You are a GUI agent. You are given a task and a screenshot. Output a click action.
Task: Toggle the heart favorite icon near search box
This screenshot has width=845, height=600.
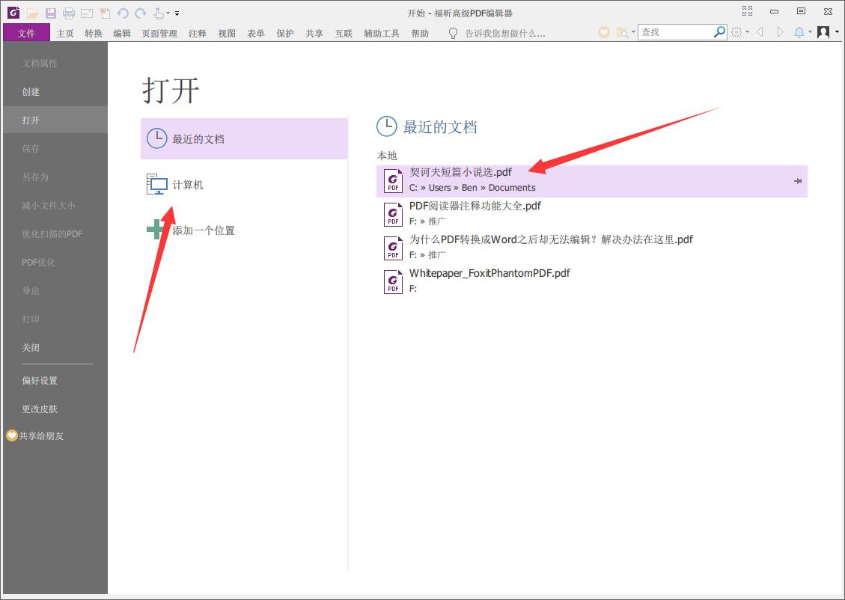click(x=603, y=31)
